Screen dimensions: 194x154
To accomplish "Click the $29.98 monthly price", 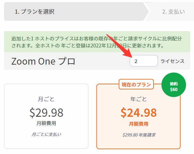I will click(x=46, y=112).
